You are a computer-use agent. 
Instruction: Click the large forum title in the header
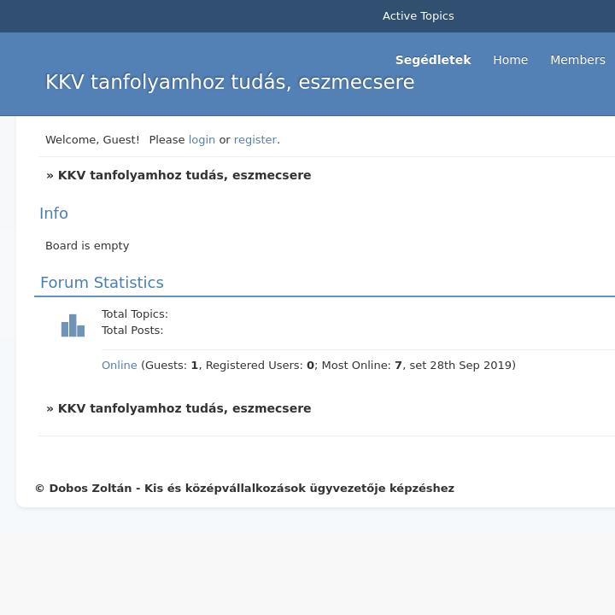coord(230,82)
